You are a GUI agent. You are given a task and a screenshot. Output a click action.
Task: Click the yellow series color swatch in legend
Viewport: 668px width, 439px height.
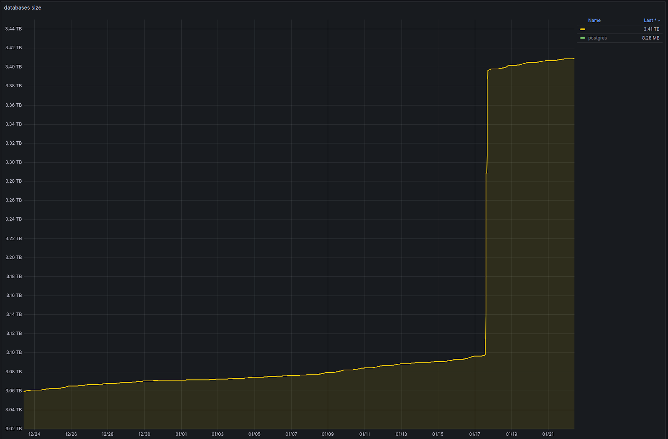582,29
